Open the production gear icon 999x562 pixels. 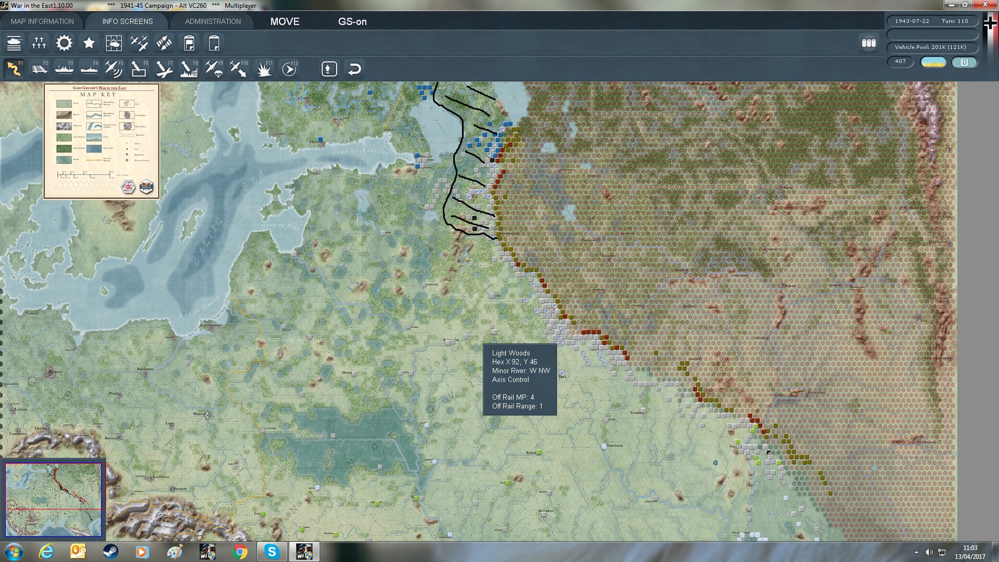[64, 43]
